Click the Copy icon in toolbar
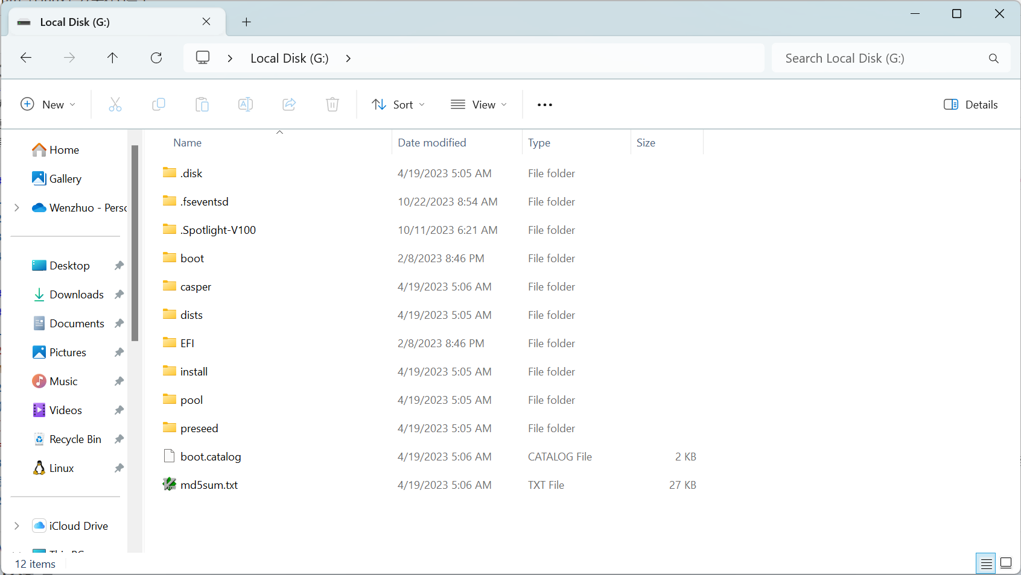 pyautogui.click(x=159, y=104)
